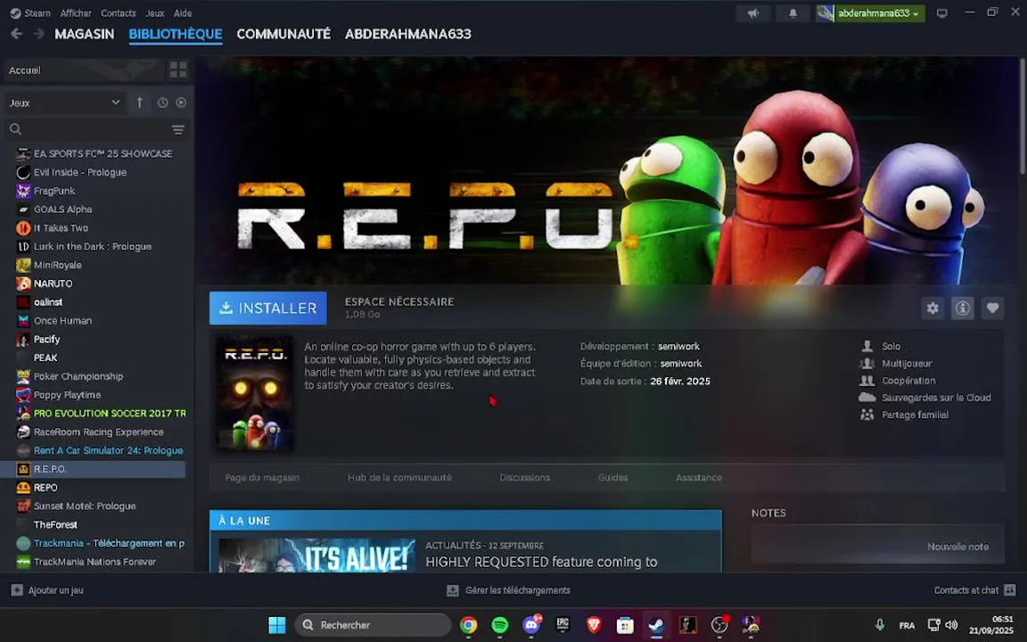
Task: Open OBS Studio from taskbar
Action: click(719, 625)
